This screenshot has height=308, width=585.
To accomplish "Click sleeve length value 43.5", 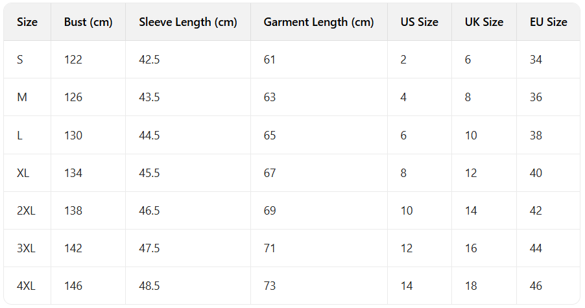I will pyautogui.click(x=149, y=97).
